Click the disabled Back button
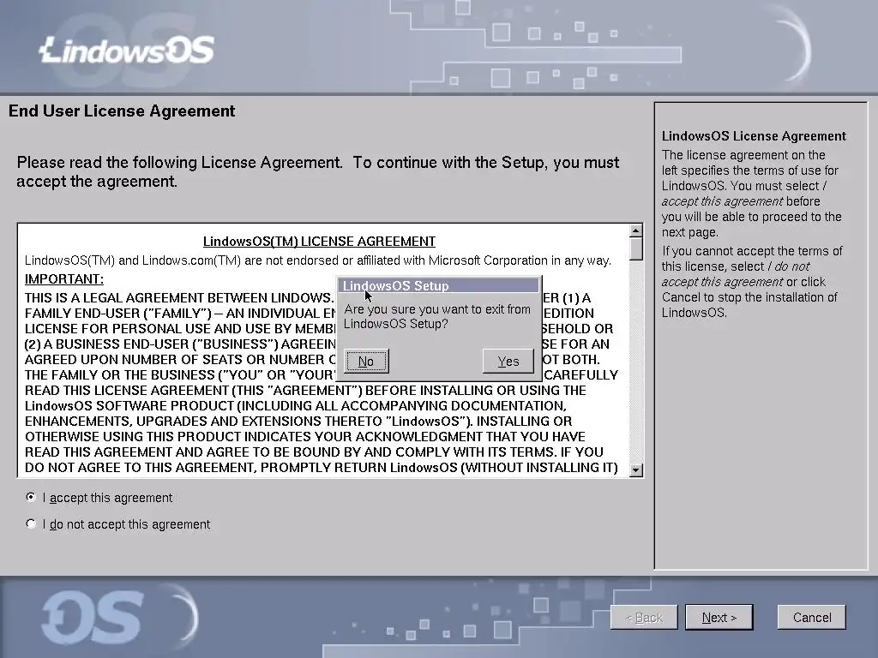The image size is (878, 658). click(x=644, y=617)
